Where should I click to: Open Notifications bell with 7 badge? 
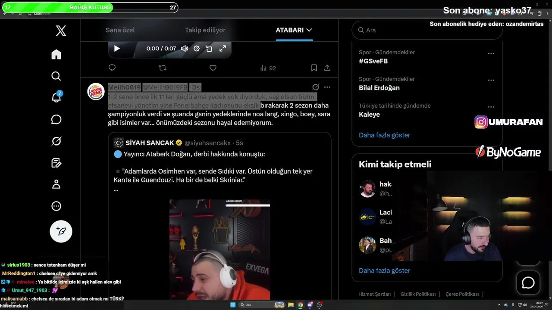click(56, 97)
